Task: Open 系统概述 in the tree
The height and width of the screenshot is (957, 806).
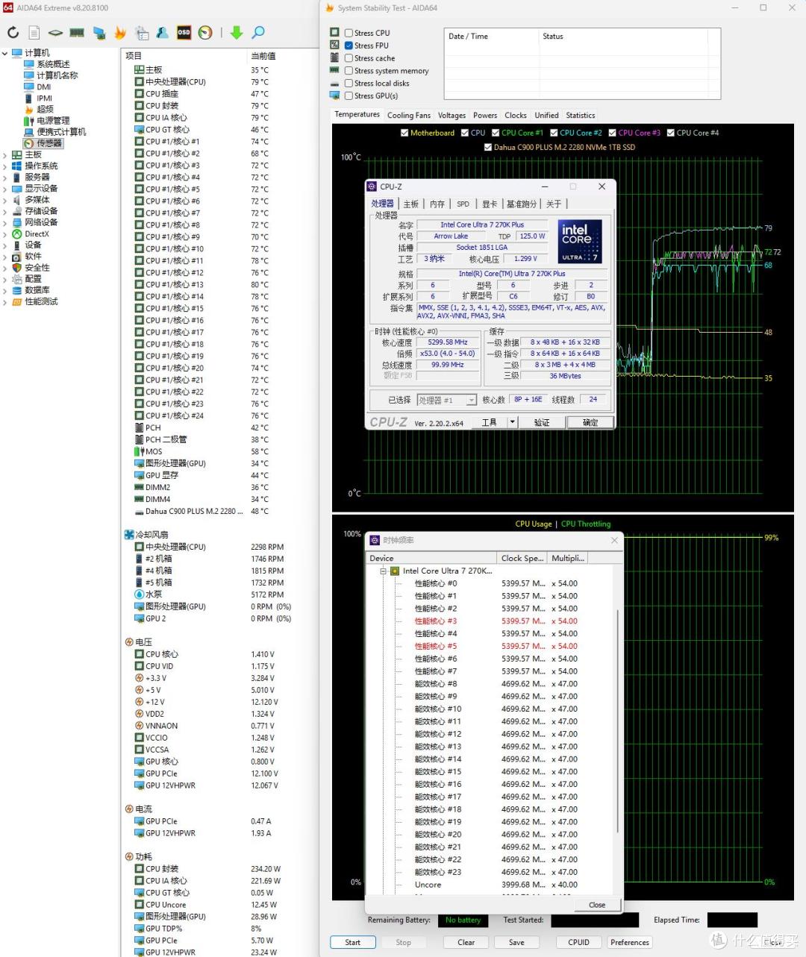Action: point(53,64)
